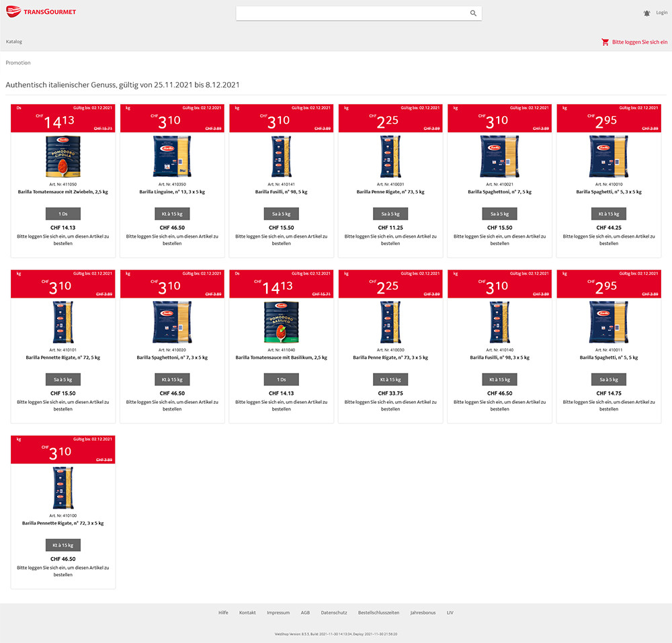Select 'Kt à 15 kg' unit for Penne Rigate, 3 x 5 kg
672x643 pixels.
[390, 380]
